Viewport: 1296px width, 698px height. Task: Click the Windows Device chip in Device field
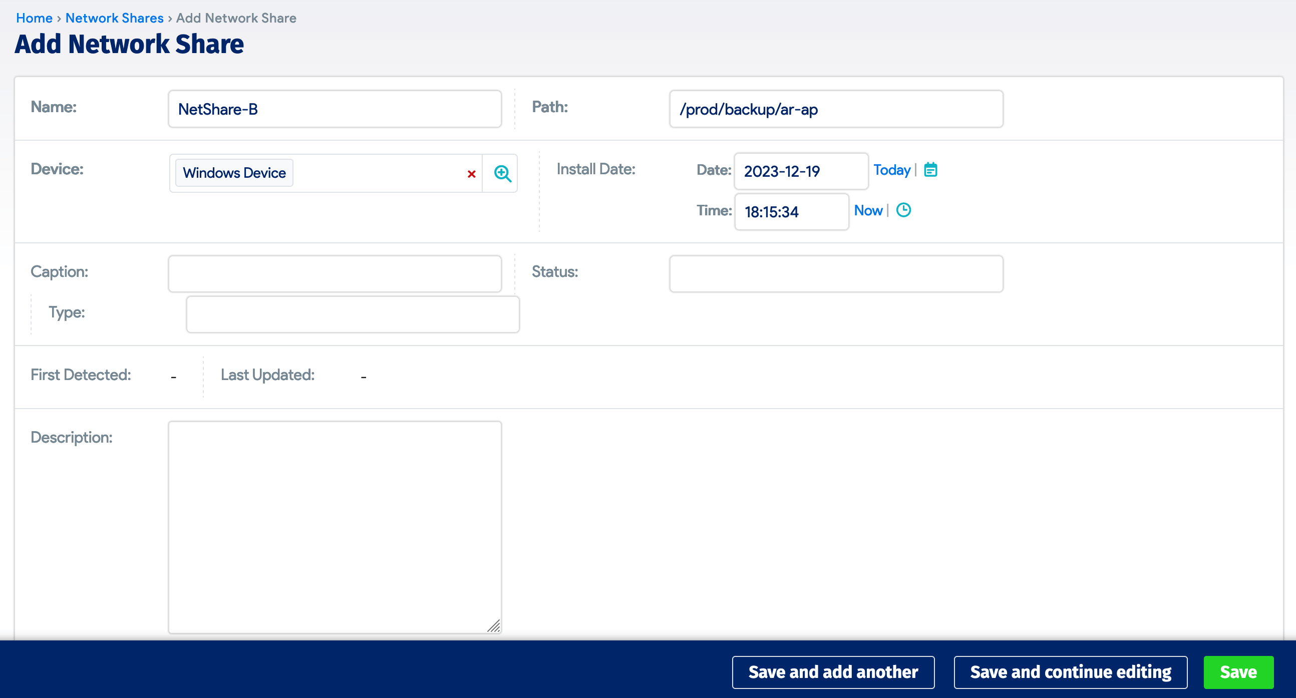click(x=233, y=172)
